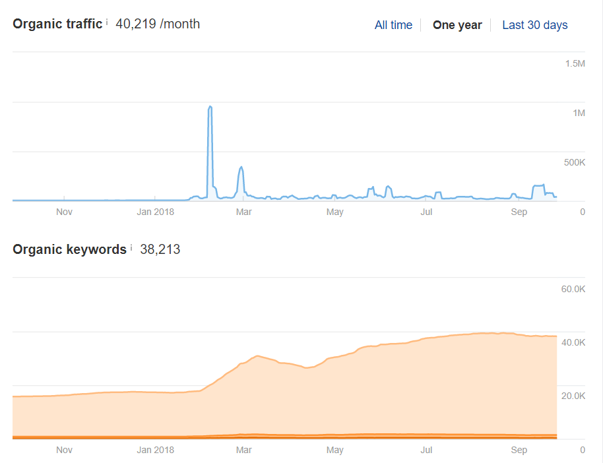Screen dimensions: 603x463
Task: Click the 40,219 /month traffic value
Action: 158,24
